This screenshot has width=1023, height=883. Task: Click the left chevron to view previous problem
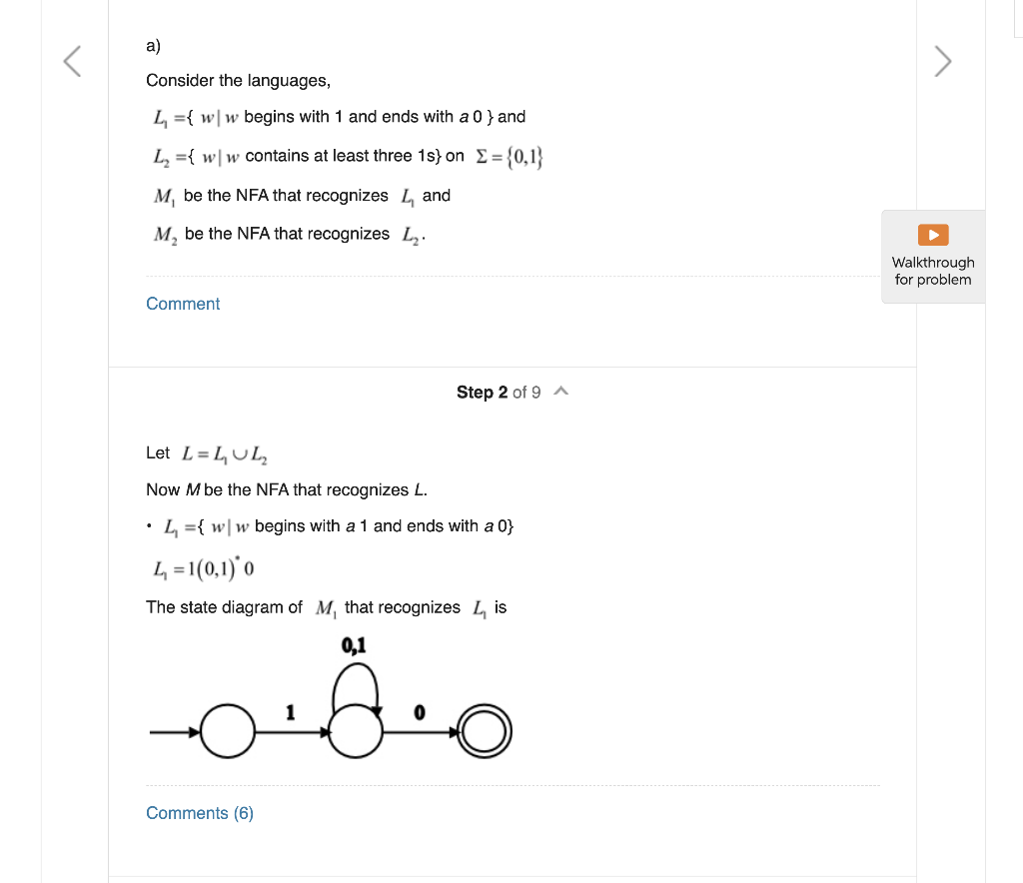[71, 61]
